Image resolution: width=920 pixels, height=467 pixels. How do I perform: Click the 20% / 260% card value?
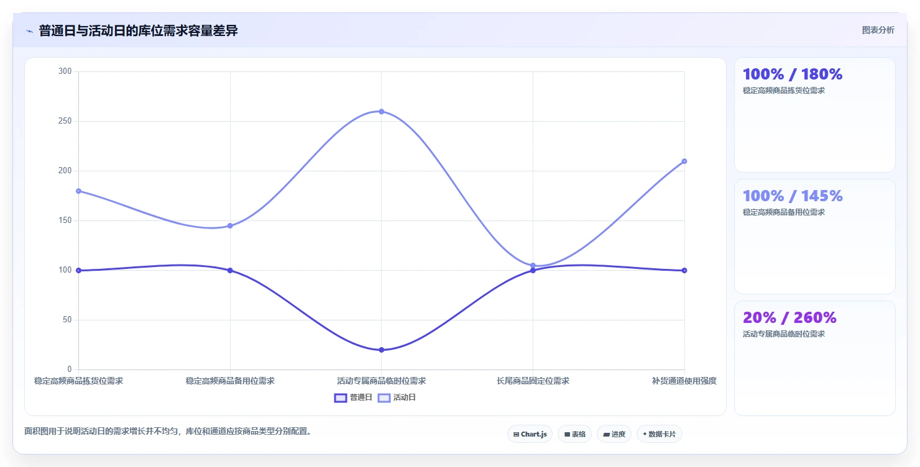tap(789, 318)
